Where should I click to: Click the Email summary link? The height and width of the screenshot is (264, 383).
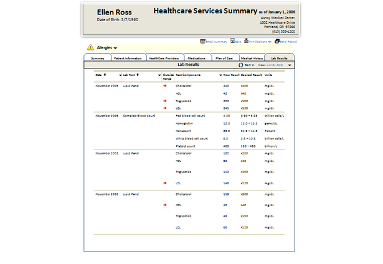click(217, 42)
